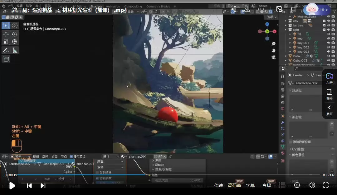337x195 pixels.
Task: Select the Add Cube tool
Action: pyautogui.click(x=6, y=59)
